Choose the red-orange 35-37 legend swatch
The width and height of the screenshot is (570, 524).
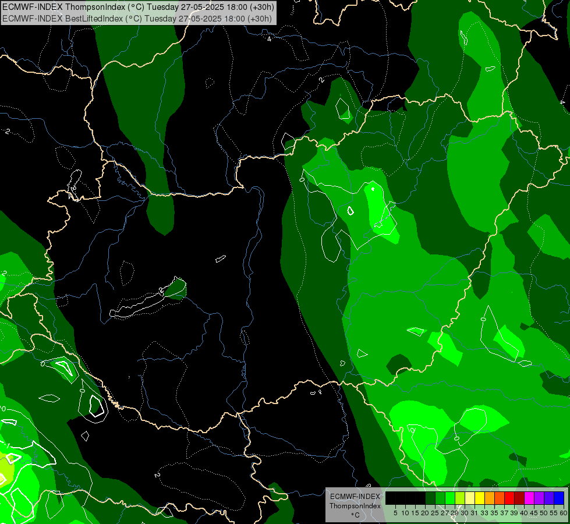pos(500,498)
